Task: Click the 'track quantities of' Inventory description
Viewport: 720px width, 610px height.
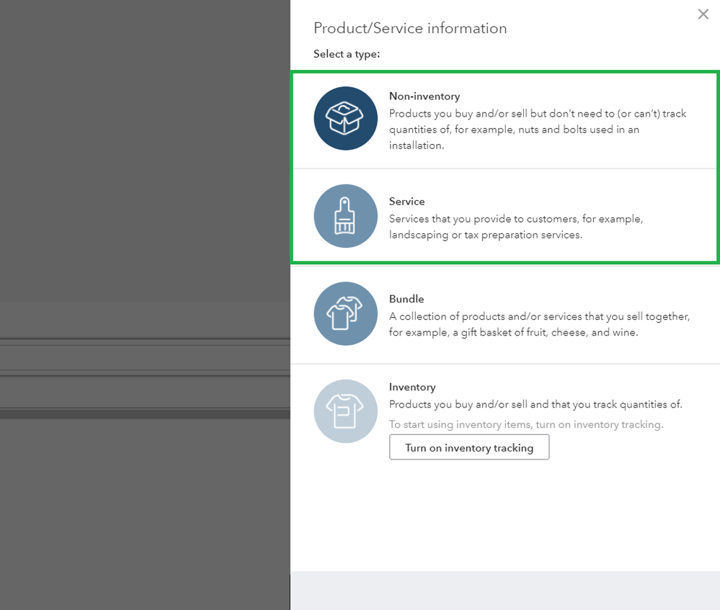Action: click(x=535, y=404)
